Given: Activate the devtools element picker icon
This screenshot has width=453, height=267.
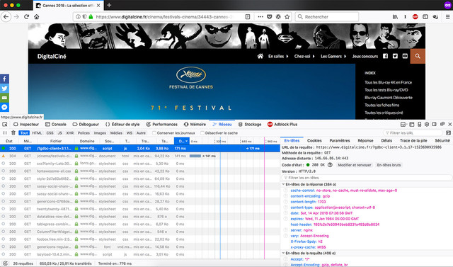Looking at the screenshot, I should click(5, 124).
